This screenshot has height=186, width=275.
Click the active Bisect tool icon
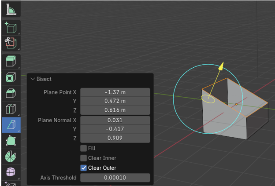pos(11,125)
